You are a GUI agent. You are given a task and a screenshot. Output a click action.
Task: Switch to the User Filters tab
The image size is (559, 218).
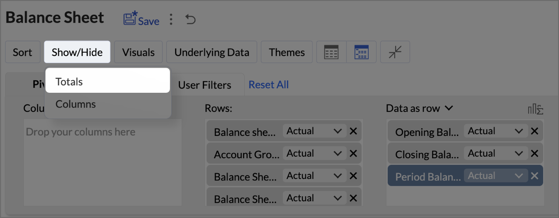pos(204,85)
